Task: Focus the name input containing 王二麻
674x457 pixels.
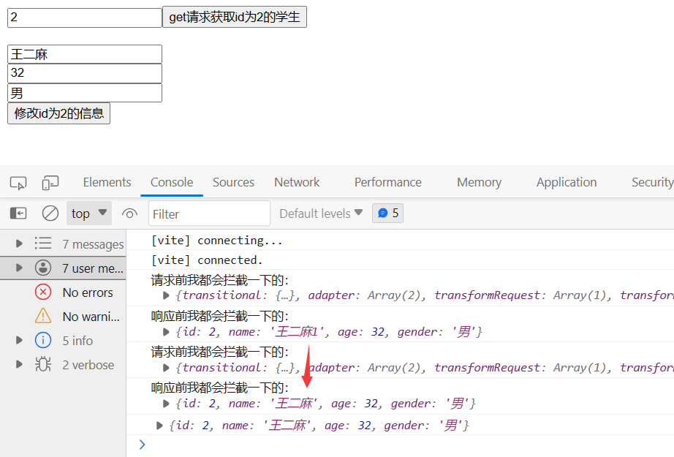Action: (x=85, y=54)
